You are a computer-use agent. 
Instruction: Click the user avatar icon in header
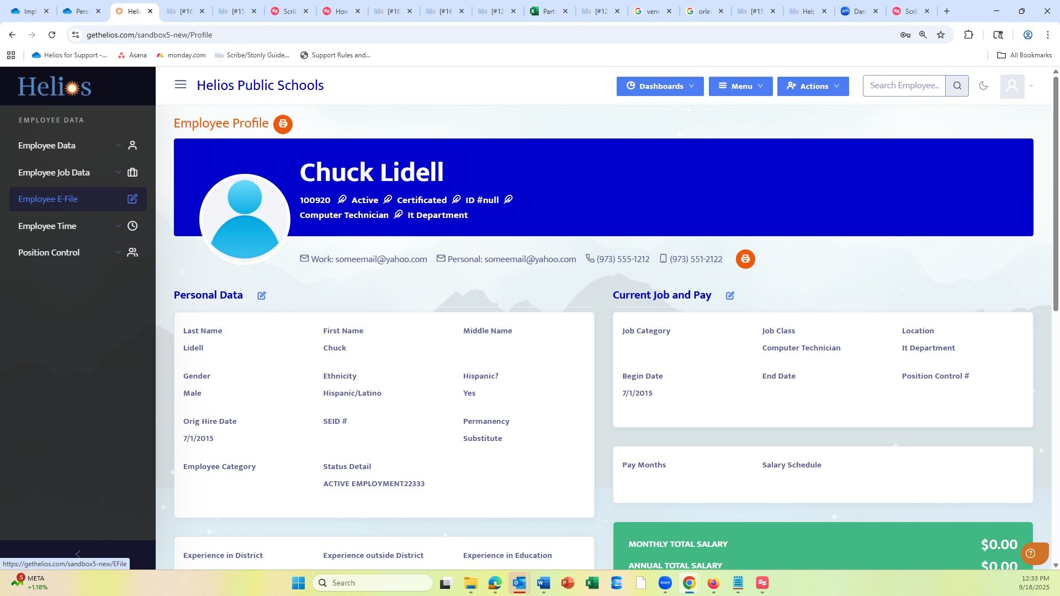(1012, 86)
